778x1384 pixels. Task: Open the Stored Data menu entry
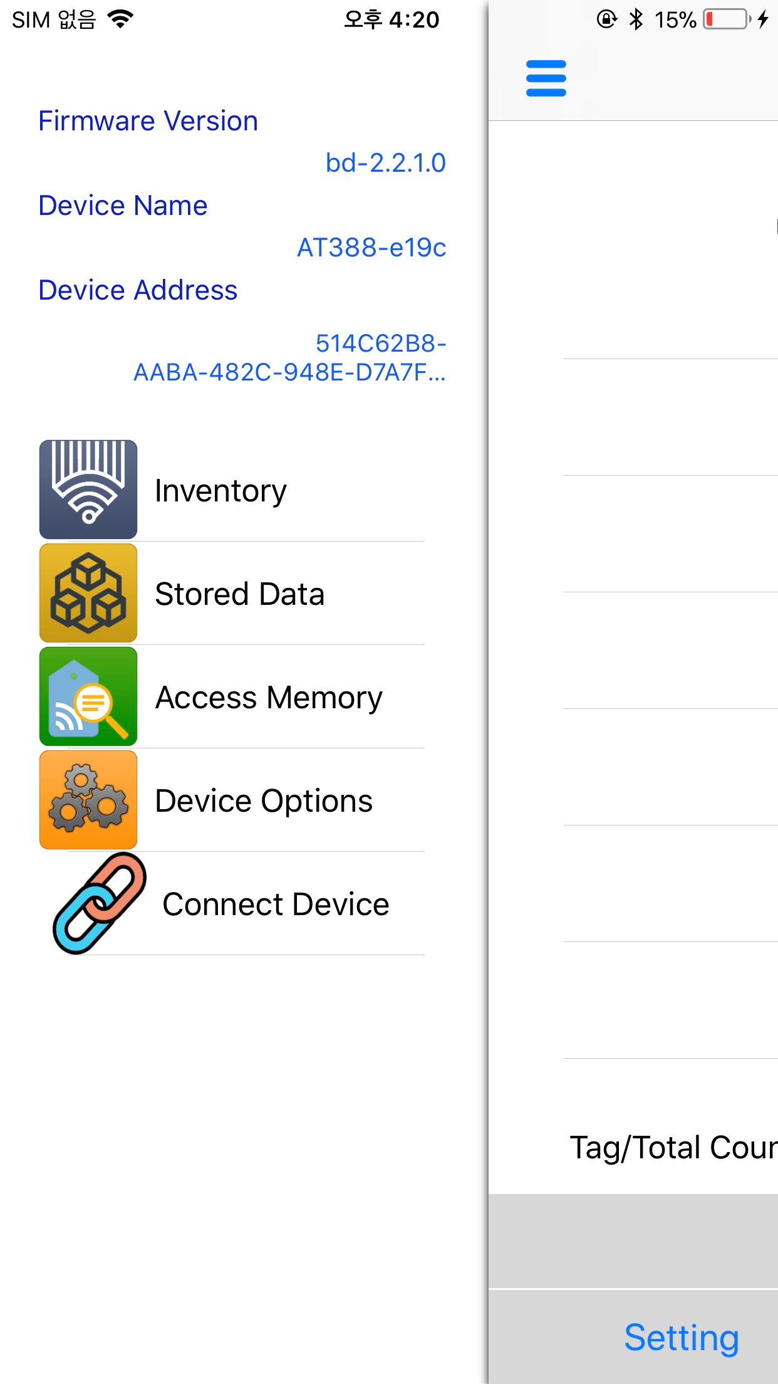pos(239,594)
